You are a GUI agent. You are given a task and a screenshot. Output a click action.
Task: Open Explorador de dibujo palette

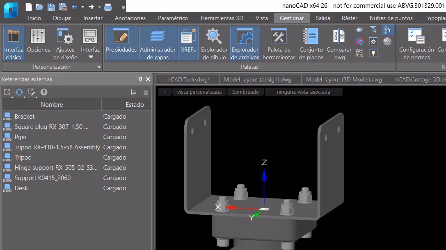[x=214, y=43]
